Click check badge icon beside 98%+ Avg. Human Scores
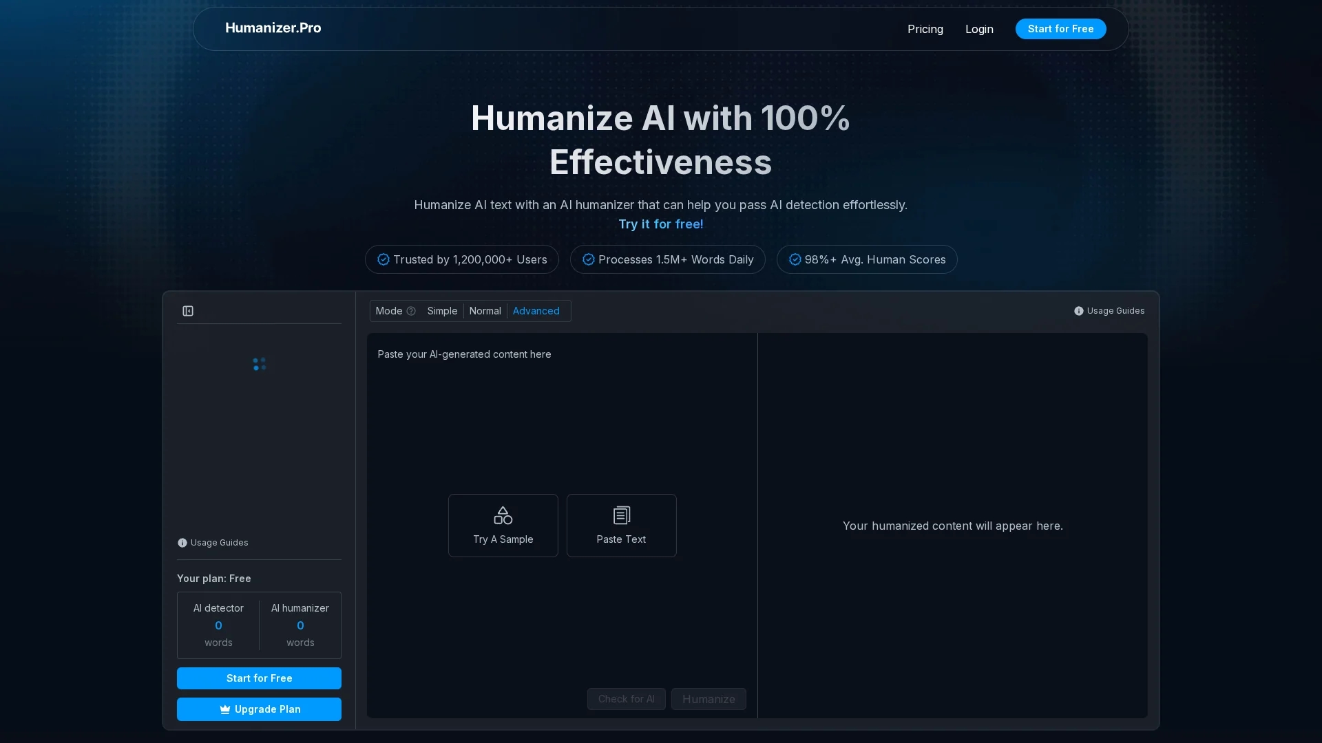This screenshot has height=743, width=1322. (795, 259)
